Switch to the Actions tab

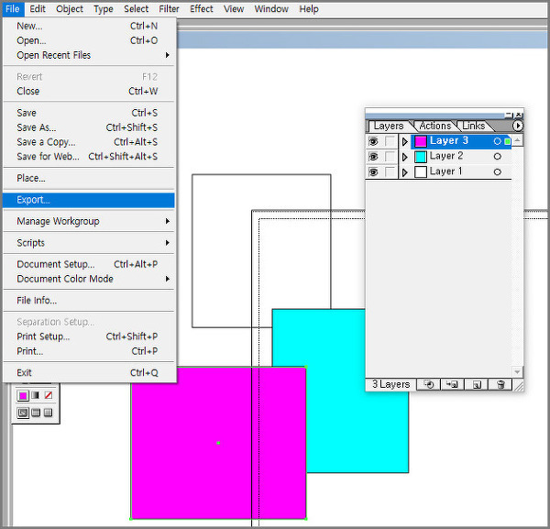click(434, 126)
